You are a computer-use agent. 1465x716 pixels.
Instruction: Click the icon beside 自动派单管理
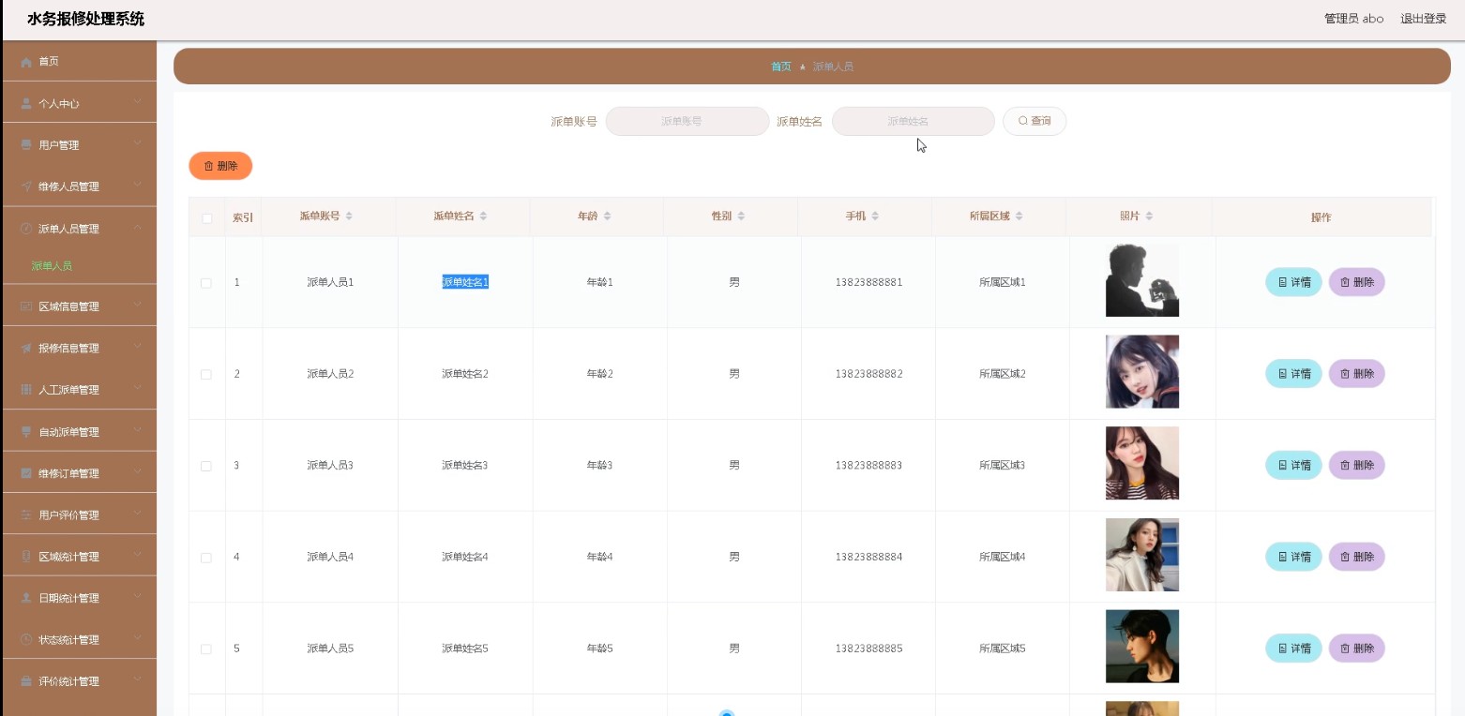click(x=26, y=432)
